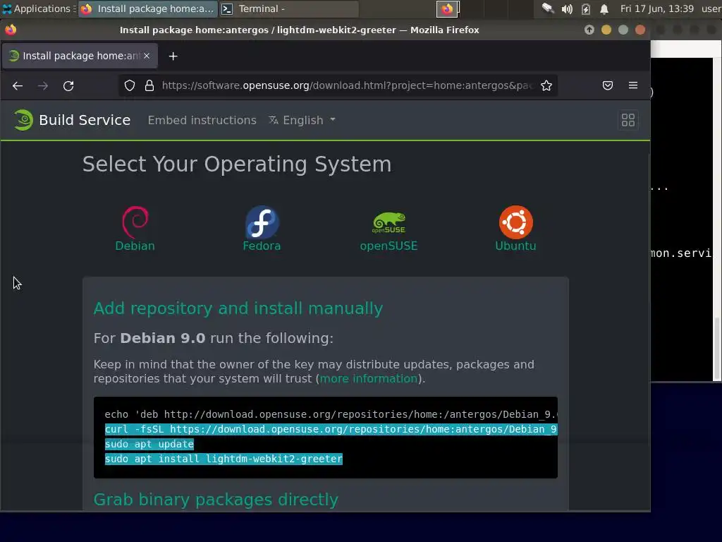Select the openSUSE chameleon logo
The height and width of the screenshot is (542, 722).
click(x=388, y=222)
